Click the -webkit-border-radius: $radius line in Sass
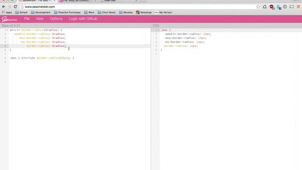Image resolution: width=302 pixels, height=170 pixels. point(39,34)
